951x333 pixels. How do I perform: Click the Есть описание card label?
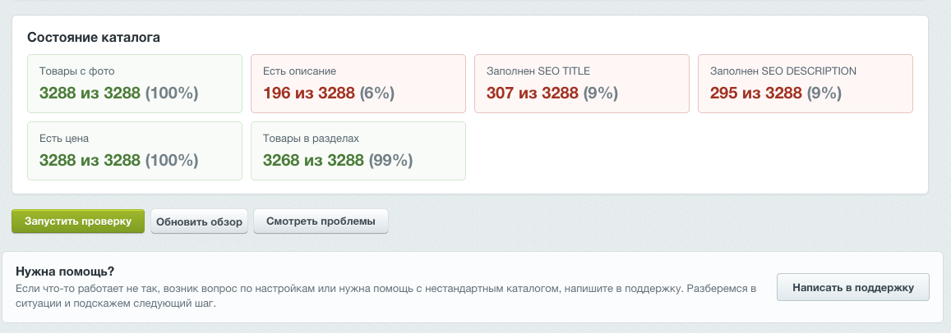300,71
